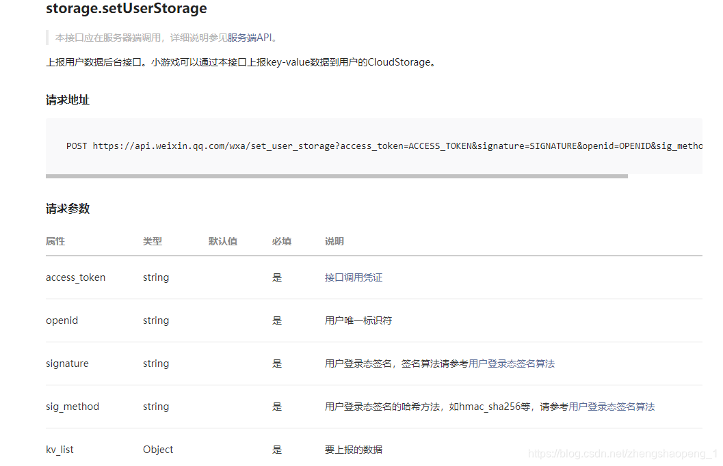Click the 是 required cell for signature
Image resolution: width=723 pixels, height=466 pixels.
coord(276,364)
